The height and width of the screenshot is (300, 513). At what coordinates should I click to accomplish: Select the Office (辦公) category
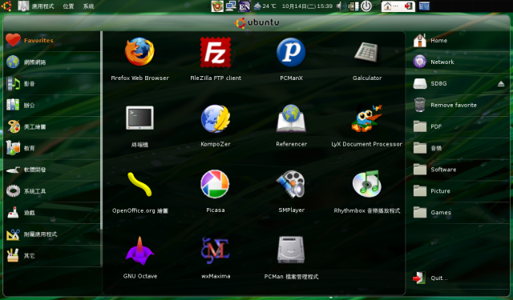(52, 105)
